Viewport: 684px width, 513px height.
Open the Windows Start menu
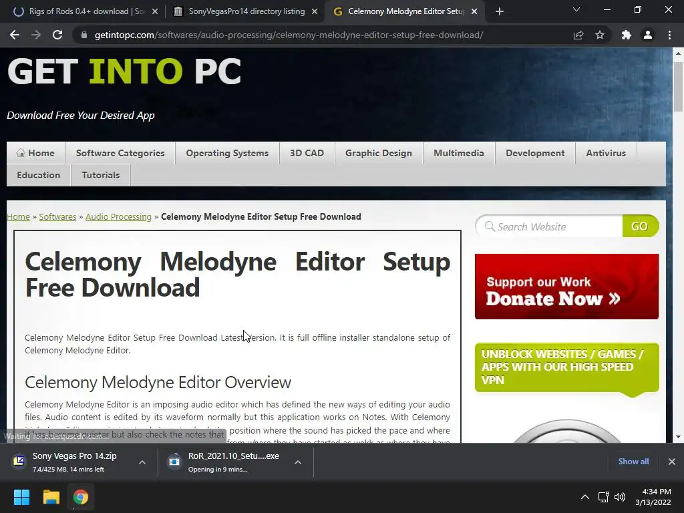[x=21, y=497]
